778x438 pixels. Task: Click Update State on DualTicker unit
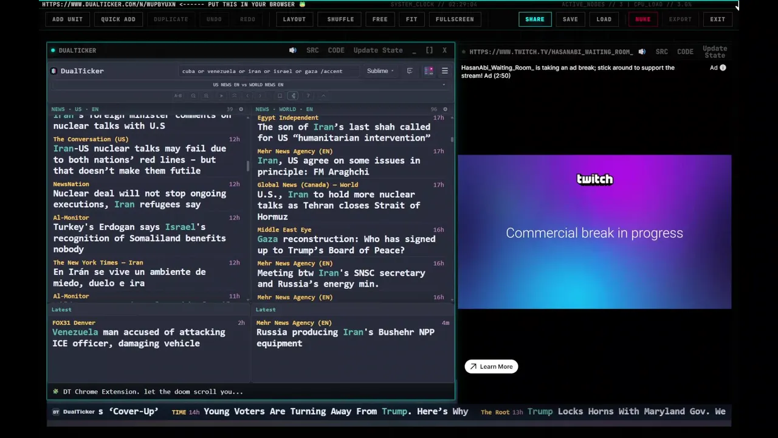tap(378, 50)
